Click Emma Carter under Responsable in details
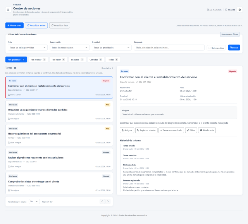 click(x=126, y=91)
